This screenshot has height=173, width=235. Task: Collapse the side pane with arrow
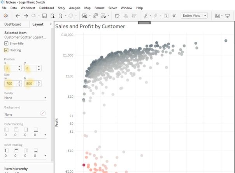point(51,24)
